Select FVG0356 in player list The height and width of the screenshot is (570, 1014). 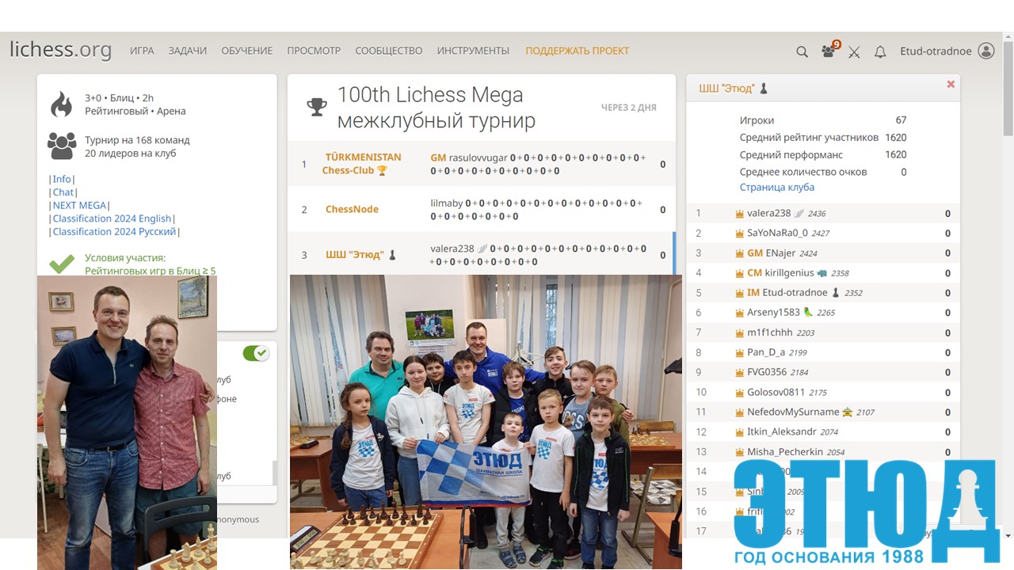click(823, 372)
